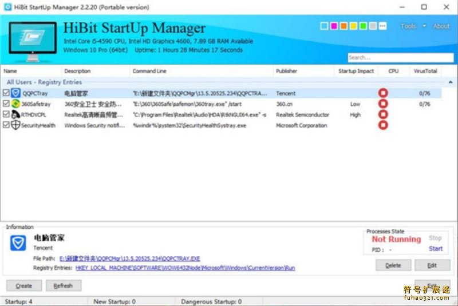Click 360Safetray's 0/76 VirusTotal result
This screenshot has height=306, width=458.
click(424, 104)
